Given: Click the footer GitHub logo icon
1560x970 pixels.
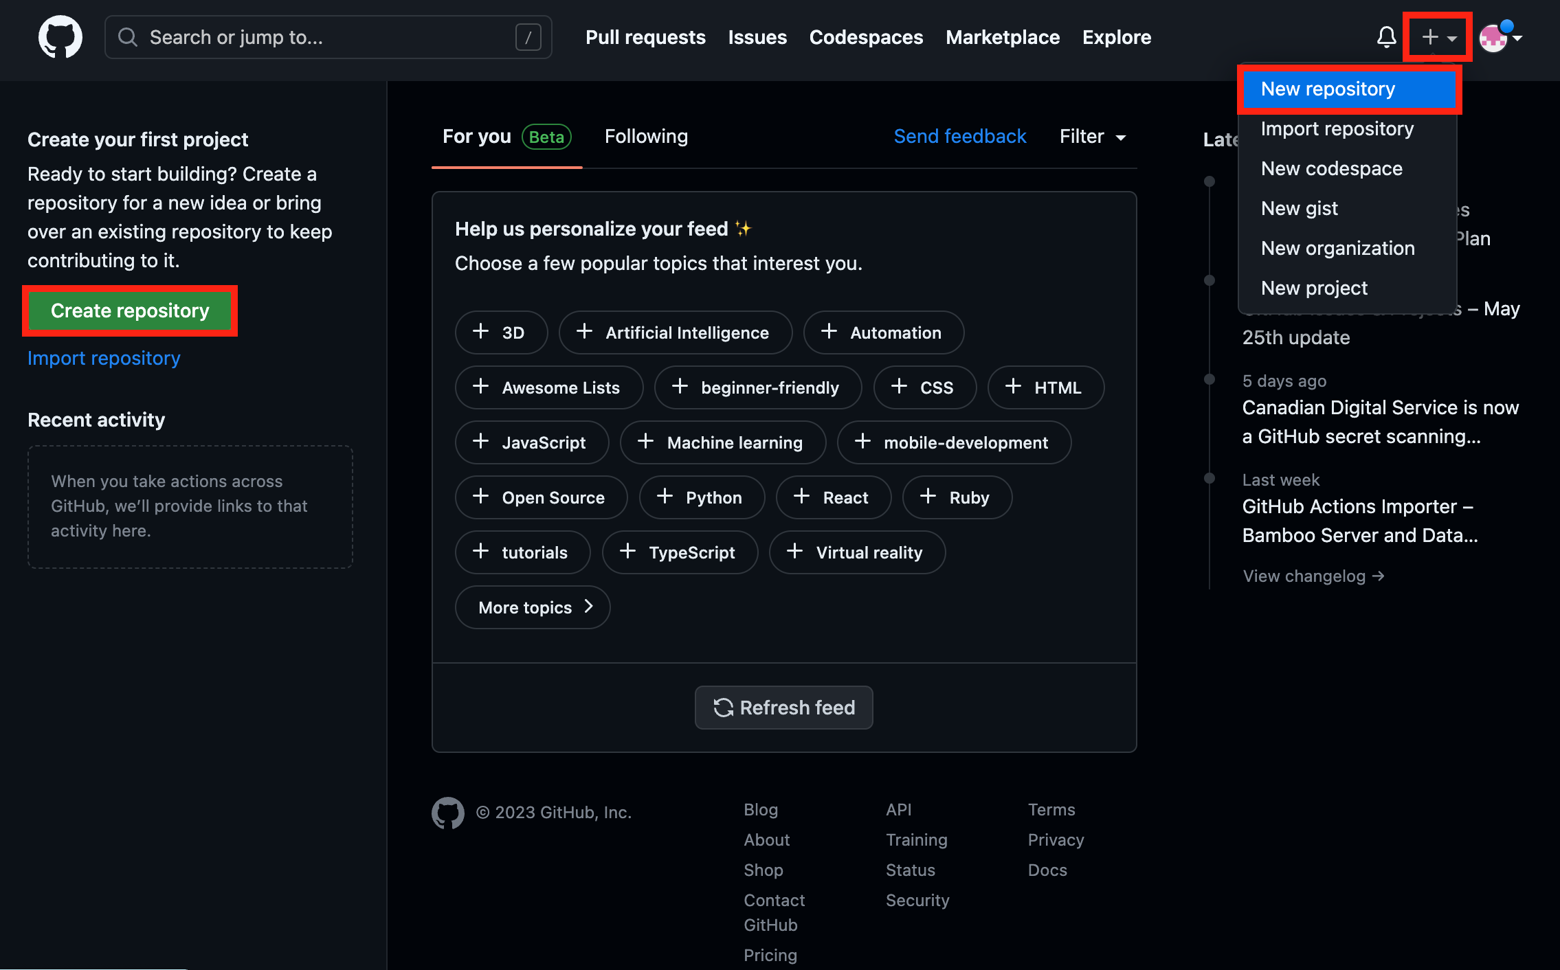Looking at the screenshot, I should tap(448, 813).
